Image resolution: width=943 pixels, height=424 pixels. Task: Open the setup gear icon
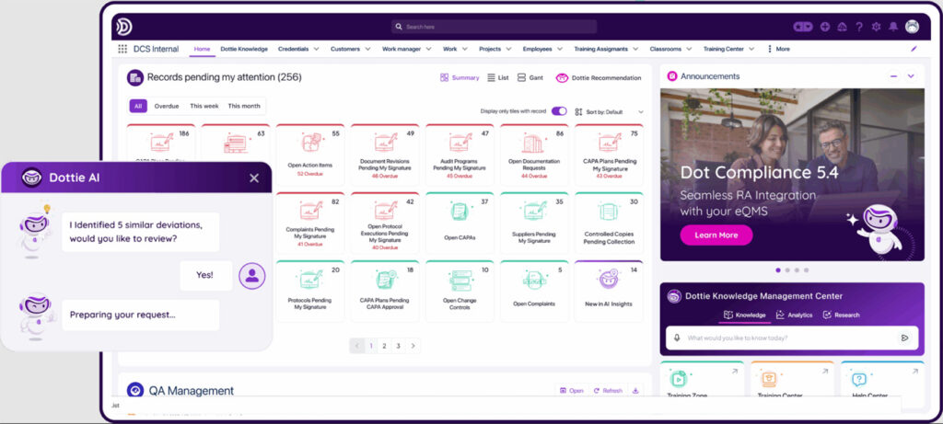click(877, 27)
